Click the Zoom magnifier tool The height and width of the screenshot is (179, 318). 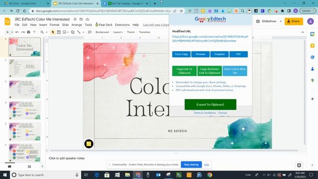(42, 32)
